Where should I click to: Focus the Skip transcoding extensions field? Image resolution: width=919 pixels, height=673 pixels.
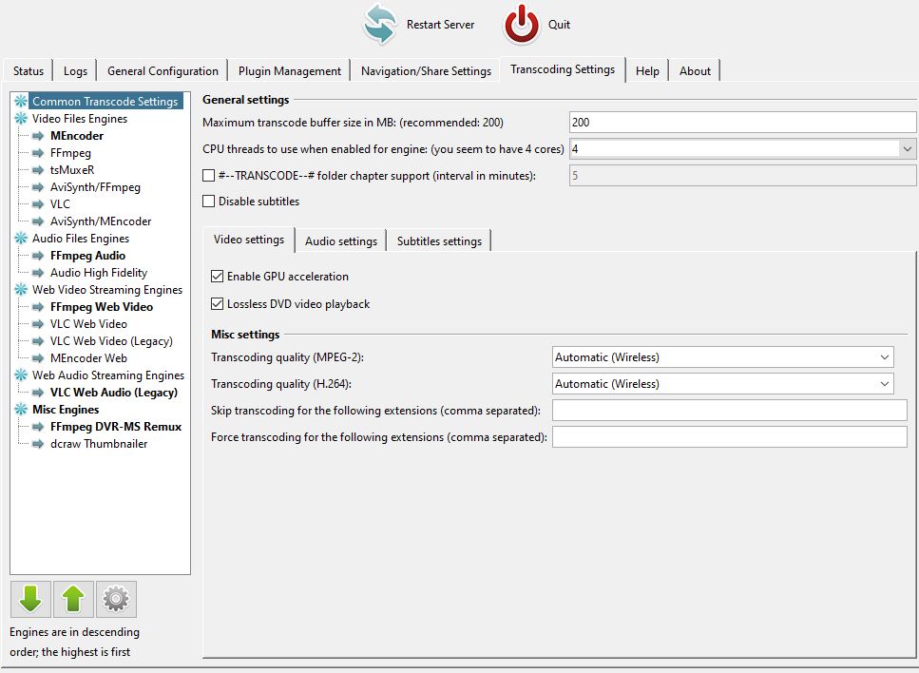[730, 411]
